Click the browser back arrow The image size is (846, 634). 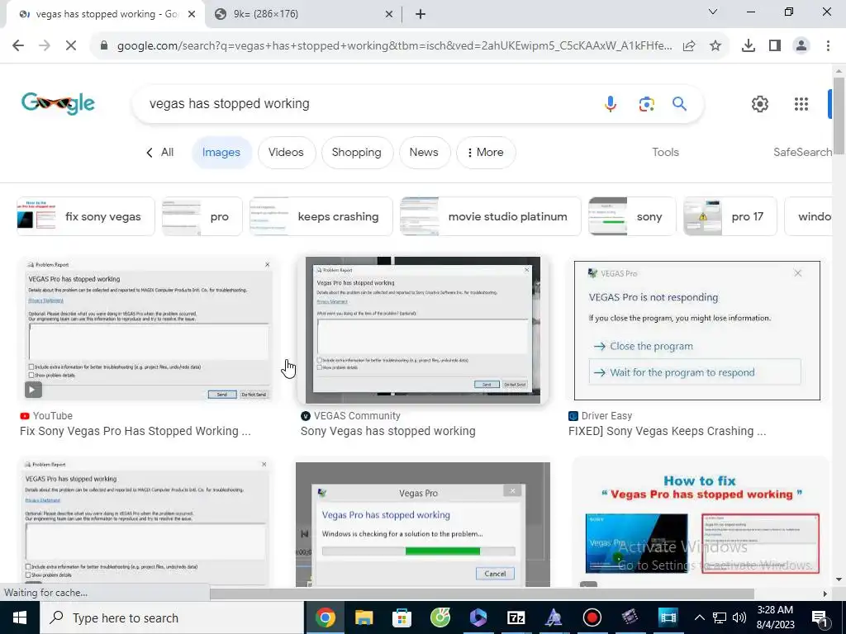coord(18,45)
